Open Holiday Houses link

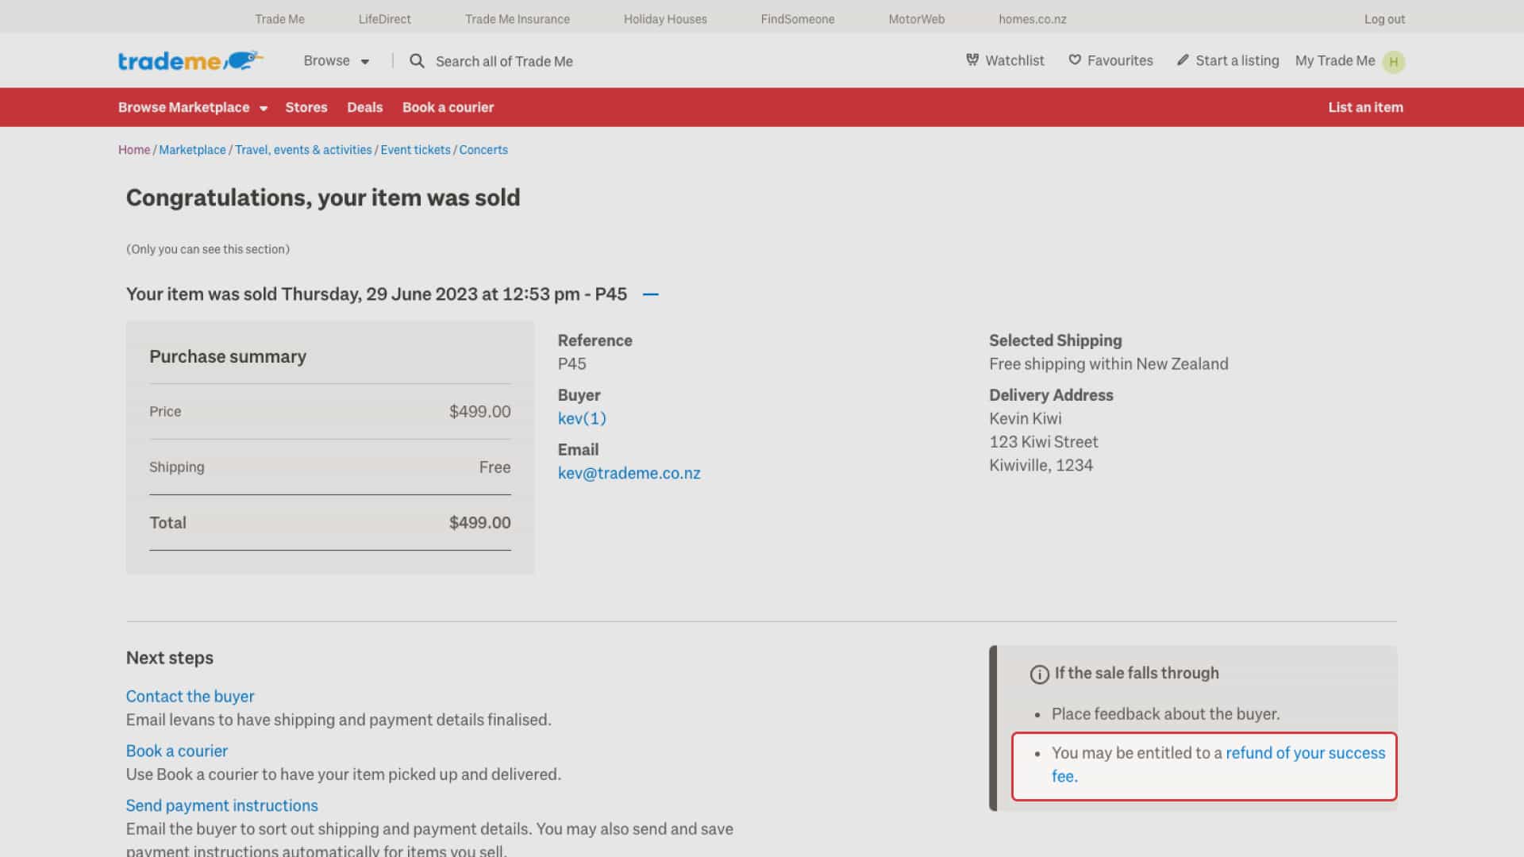click(x=665, y=19)
